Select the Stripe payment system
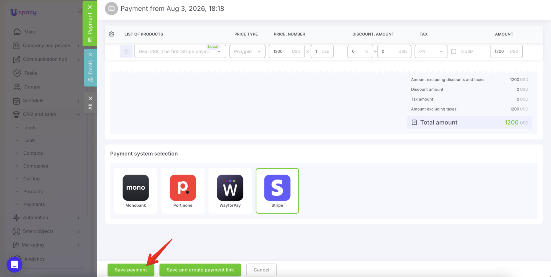Image resolution: width=551 pixels, height=277 pixels. pyautogui.click(x=277, y=191)
